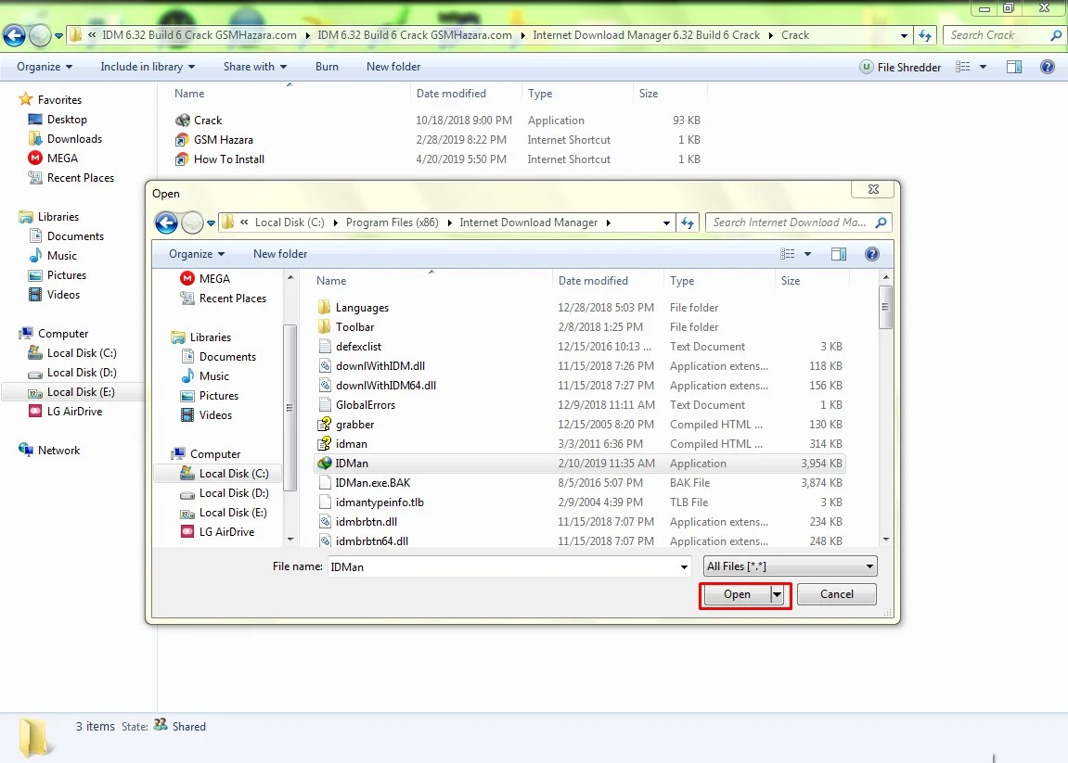The height and width of the screenshot is (763, 1068).
Task: Select Pictures library in Explorer sidebar
Action: [66, 275]
